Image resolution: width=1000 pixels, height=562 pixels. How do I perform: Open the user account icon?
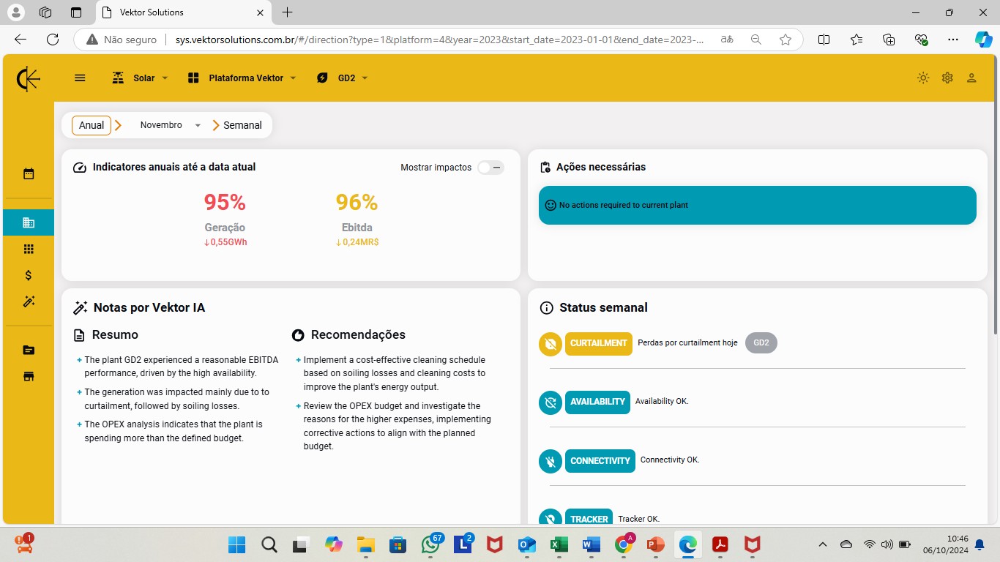click(971, 78)
